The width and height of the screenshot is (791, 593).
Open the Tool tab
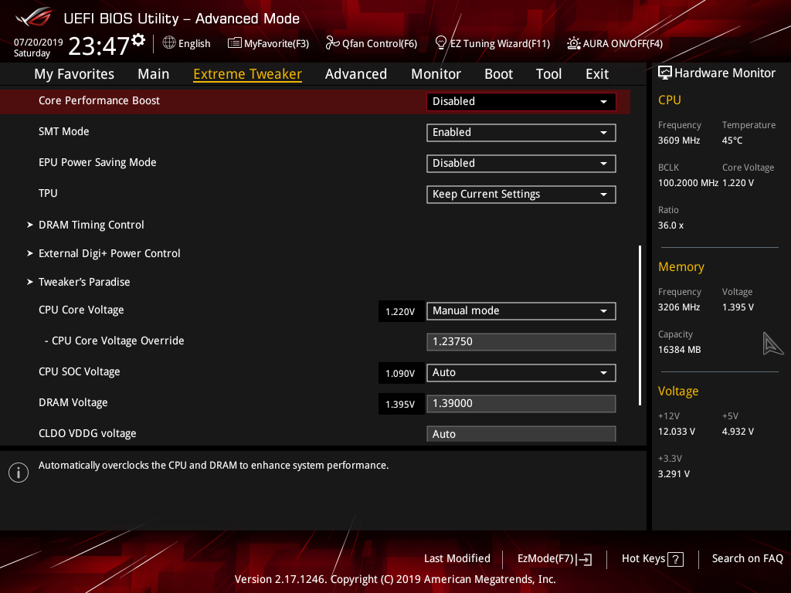pos(549,74)
